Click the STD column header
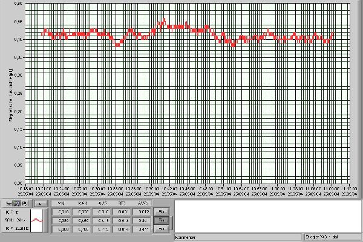363x242 pixels. pos(123,203)
